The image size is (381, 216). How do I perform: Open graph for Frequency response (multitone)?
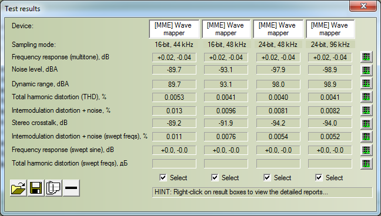coord(366,58)
